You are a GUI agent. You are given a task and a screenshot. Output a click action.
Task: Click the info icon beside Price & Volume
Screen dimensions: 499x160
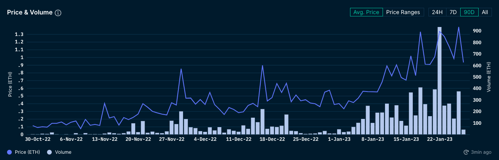(x=58, y=13)
